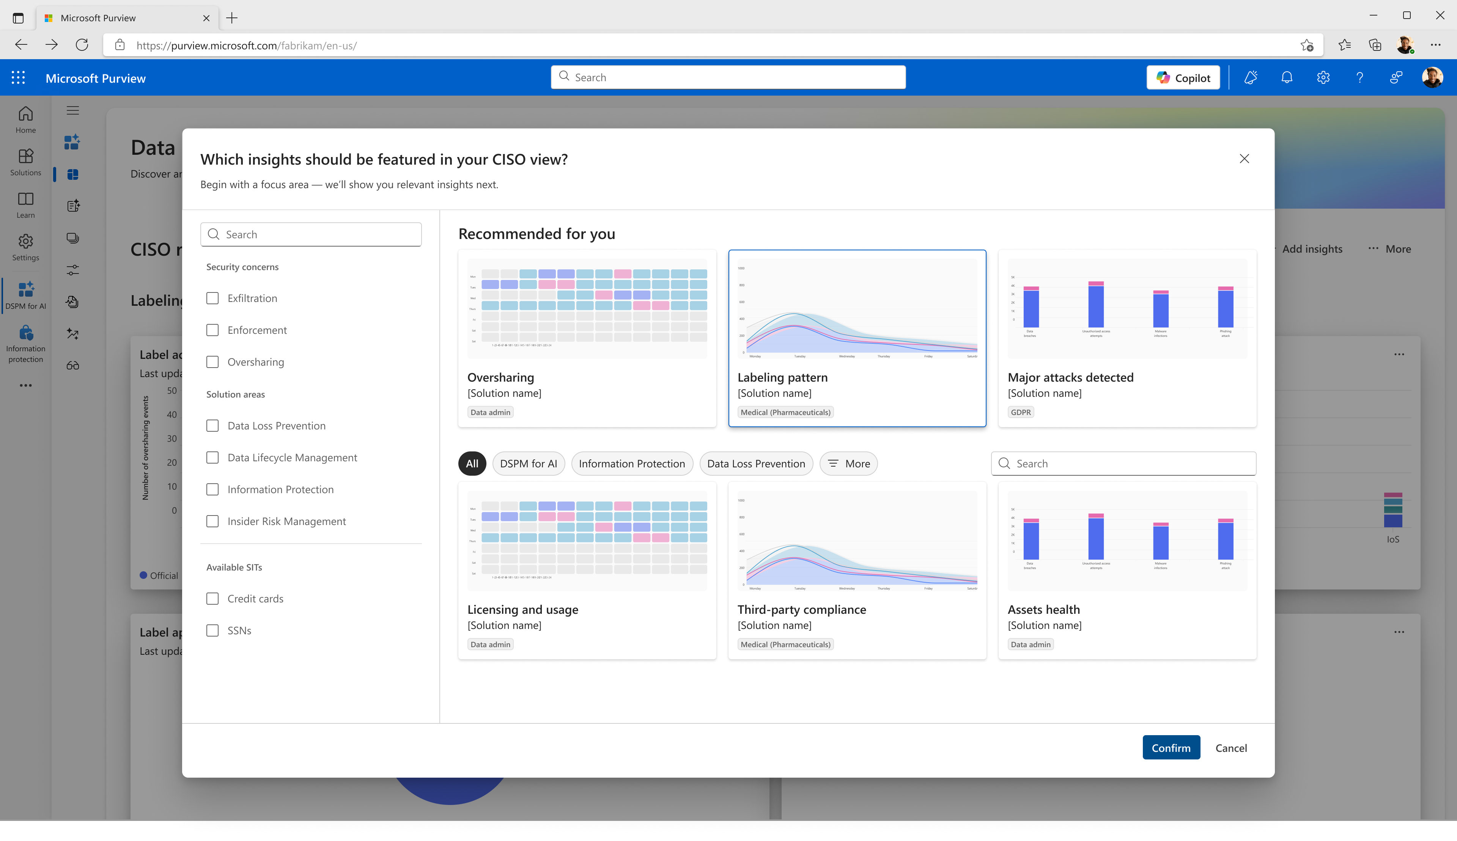
Task: Click the Copilot button in header
Action: point(1183,77)
